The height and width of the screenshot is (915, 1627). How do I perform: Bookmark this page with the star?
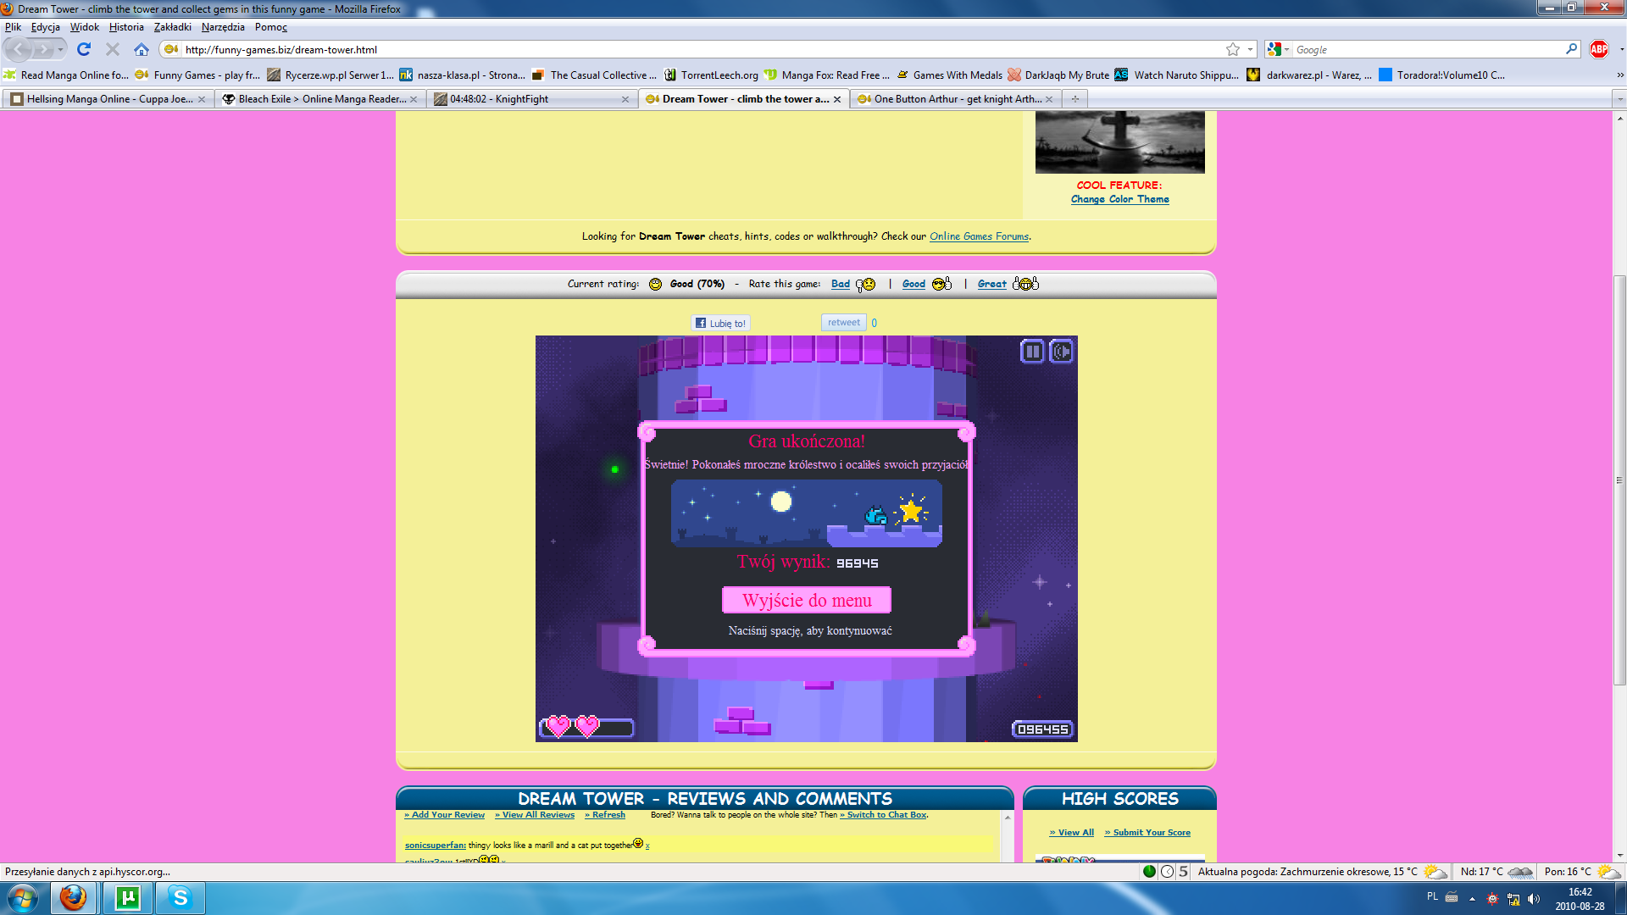click(x=1233, y=49)
